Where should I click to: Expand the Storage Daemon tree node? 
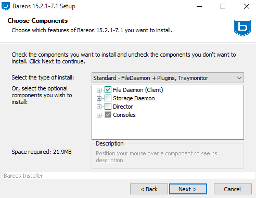point(99,98)
